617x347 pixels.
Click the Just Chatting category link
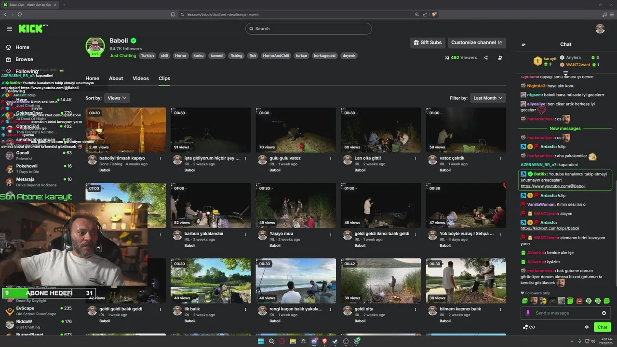point(123,56)
